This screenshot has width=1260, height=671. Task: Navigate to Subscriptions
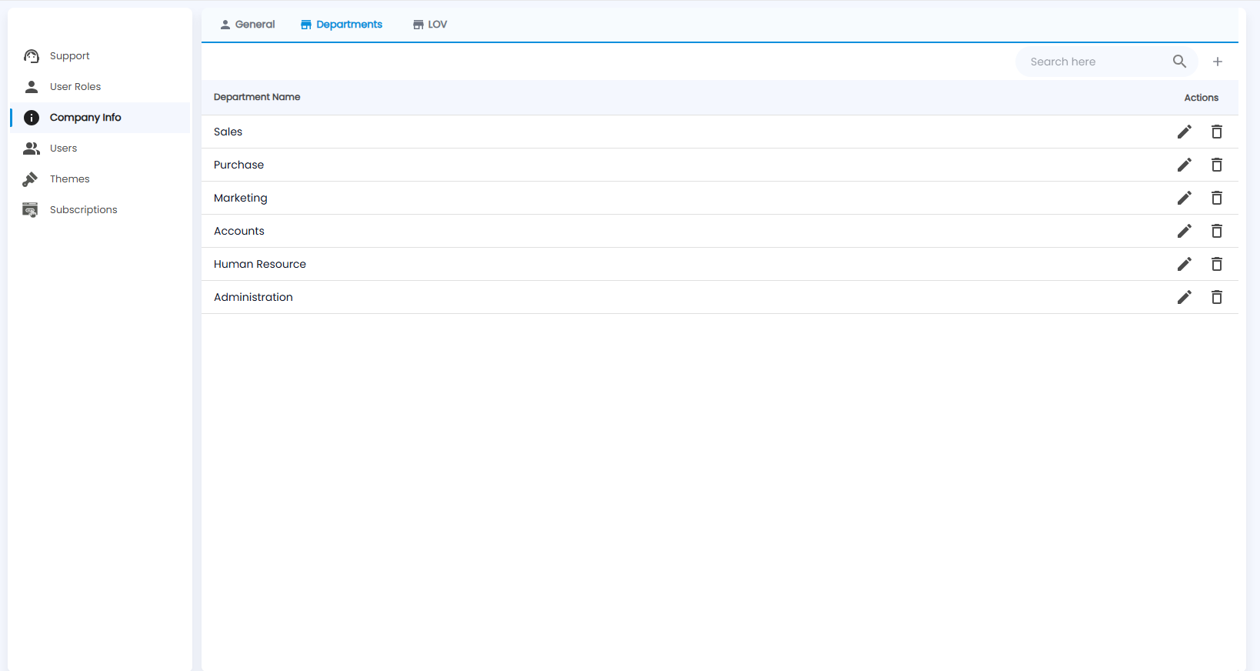point(100,210)
